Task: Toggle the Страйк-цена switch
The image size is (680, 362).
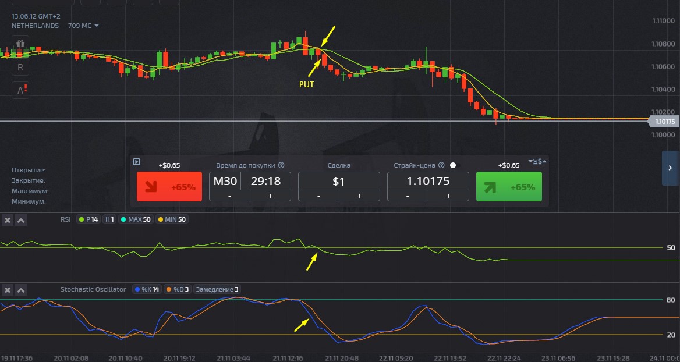Action: coord(455,165)
